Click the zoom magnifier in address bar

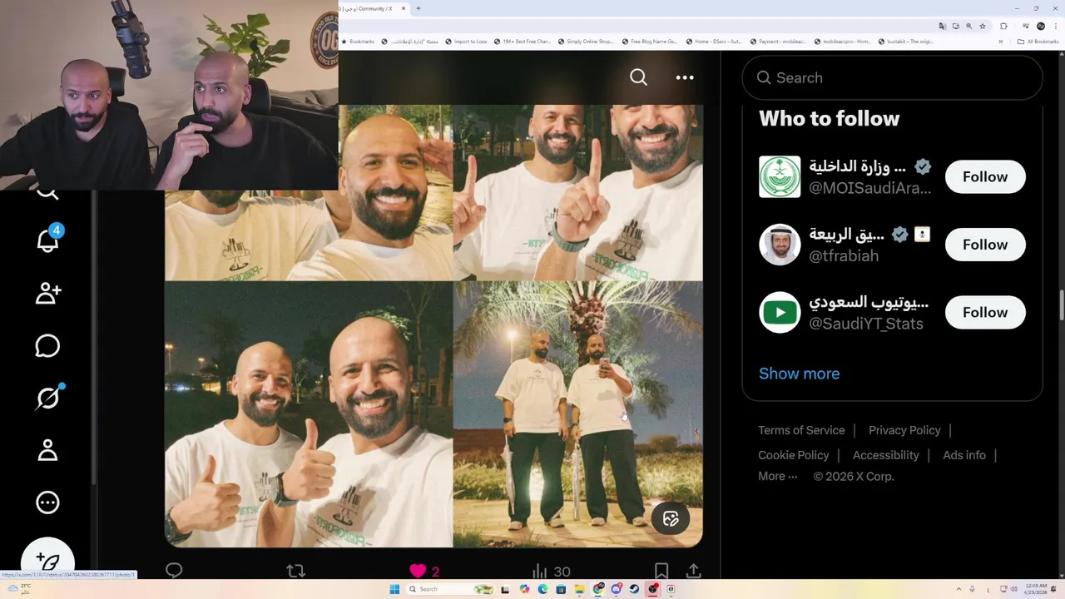[968, 26]
